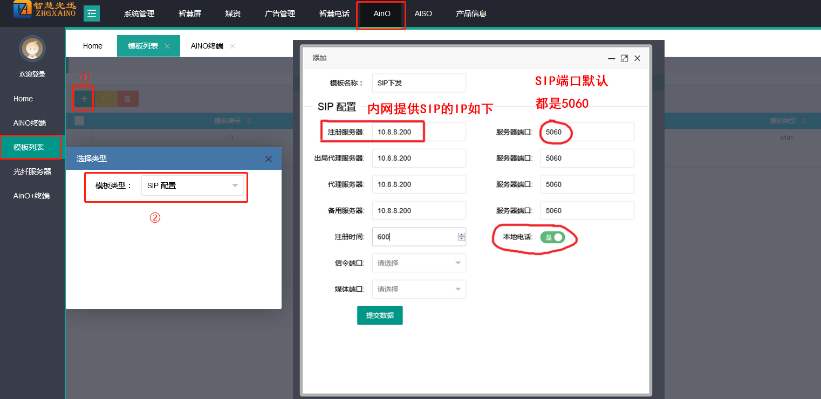The height and width of the screenshot is (399, 821).
Task: Click the user avatar in sidebar
Action: tap(32, 49)
